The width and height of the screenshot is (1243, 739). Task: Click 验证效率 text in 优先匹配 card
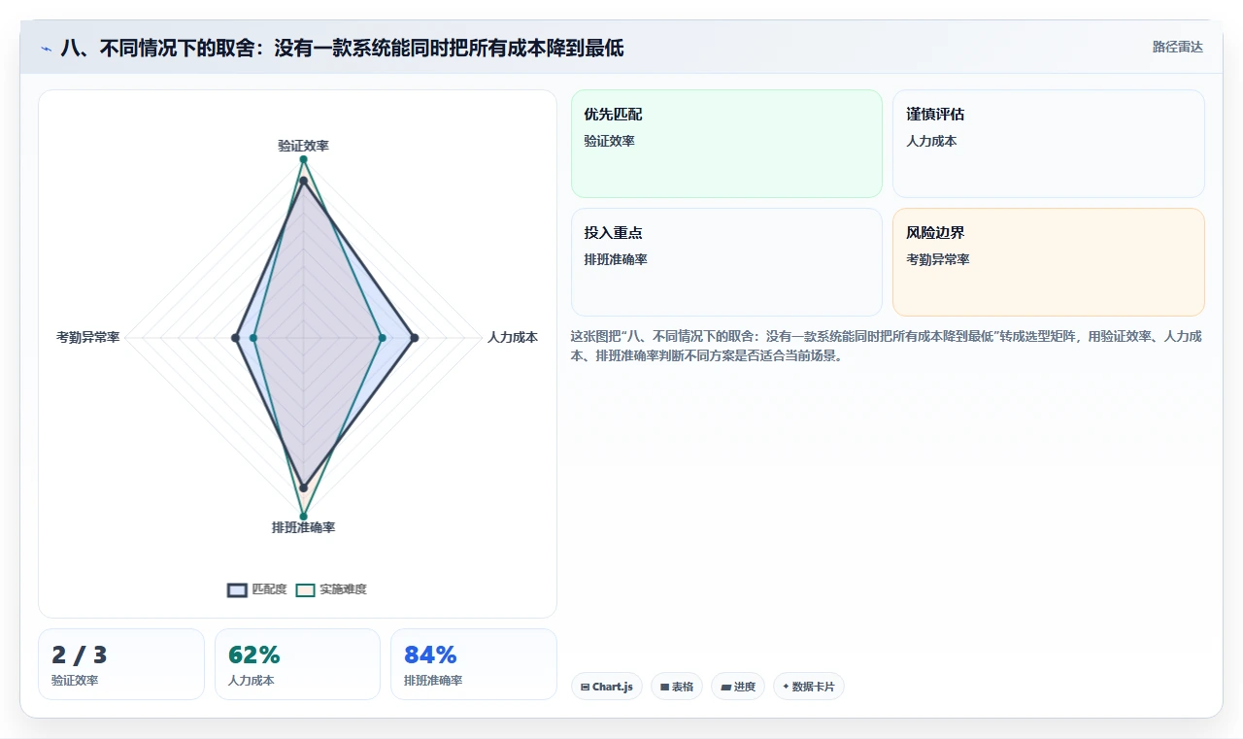point(609,141)
